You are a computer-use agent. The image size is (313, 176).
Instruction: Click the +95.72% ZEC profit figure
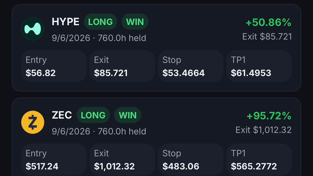[269, 115]
